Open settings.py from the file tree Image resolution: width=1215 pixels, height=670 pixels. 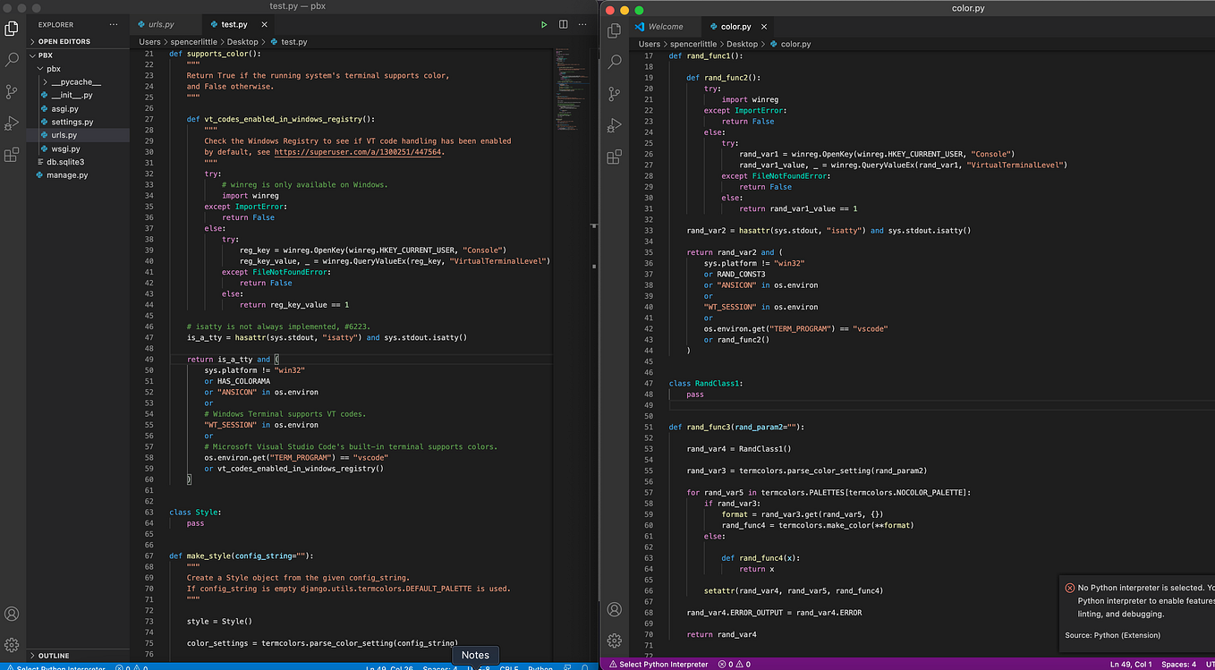click(72, 122)
